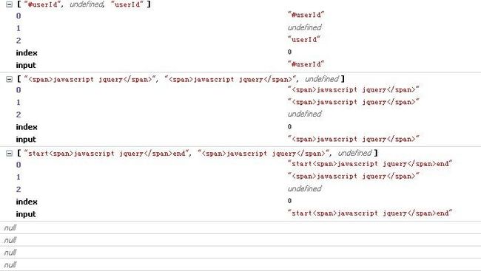Select the undefined value in first array
The image size is (481, 271).
point(305,27)
